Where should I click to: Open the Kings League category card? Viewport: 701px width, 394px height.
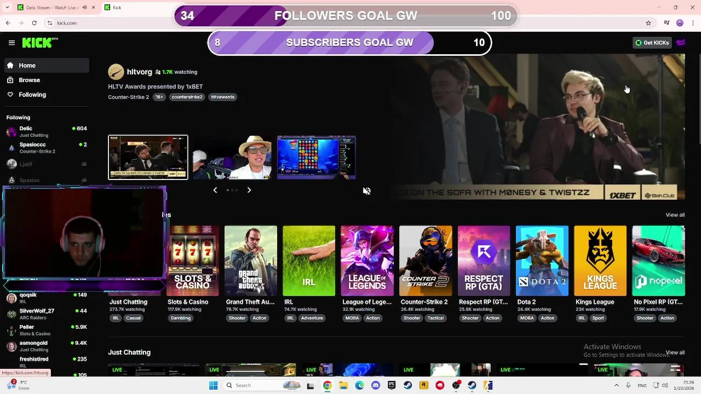600,261
